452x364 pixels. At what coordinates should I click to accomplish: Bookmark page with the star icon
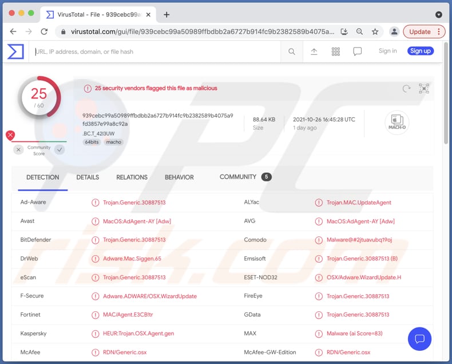[x=375, y=31]
